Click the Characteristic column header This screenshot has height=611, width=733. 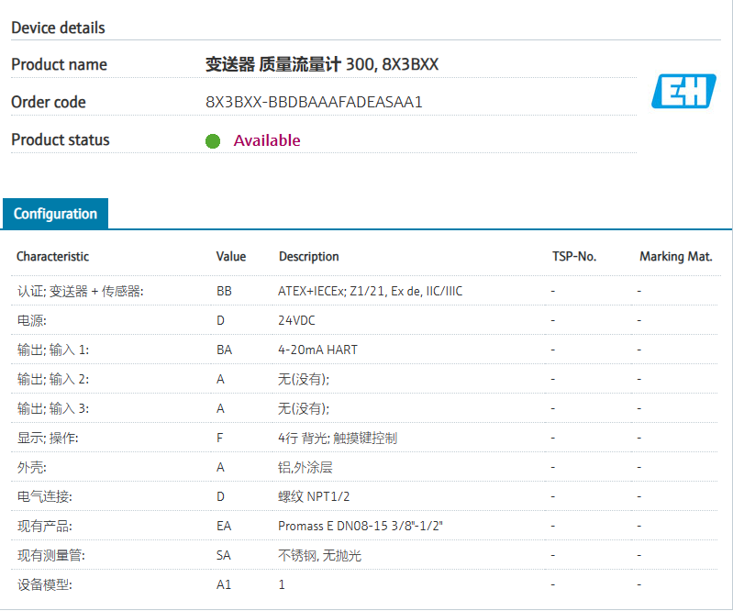pos(53,256)
